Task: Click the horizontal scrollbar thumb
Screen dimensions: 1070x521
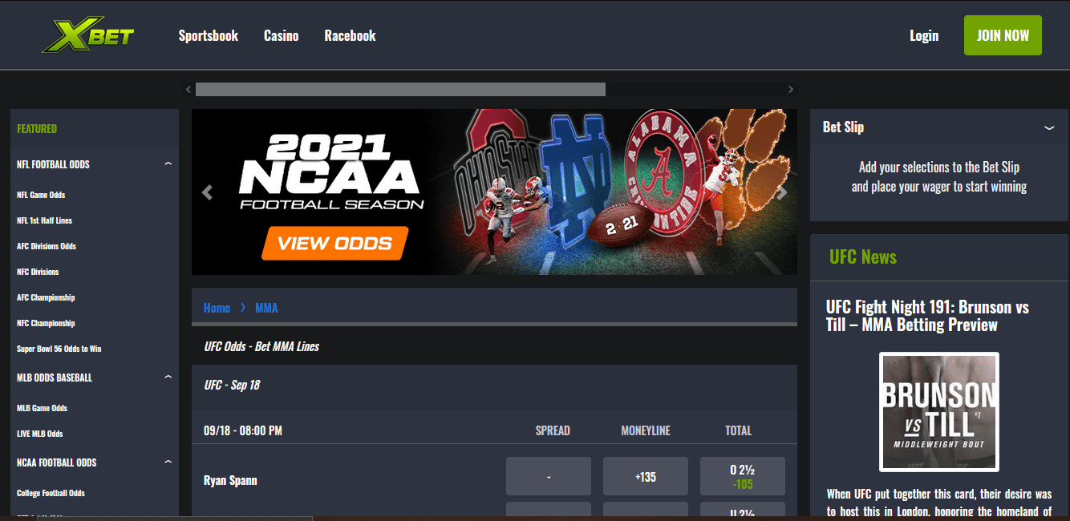Action: pos(400,89)
